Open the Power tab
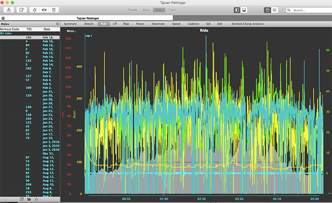The image size is (332, 203). (140, 24)
